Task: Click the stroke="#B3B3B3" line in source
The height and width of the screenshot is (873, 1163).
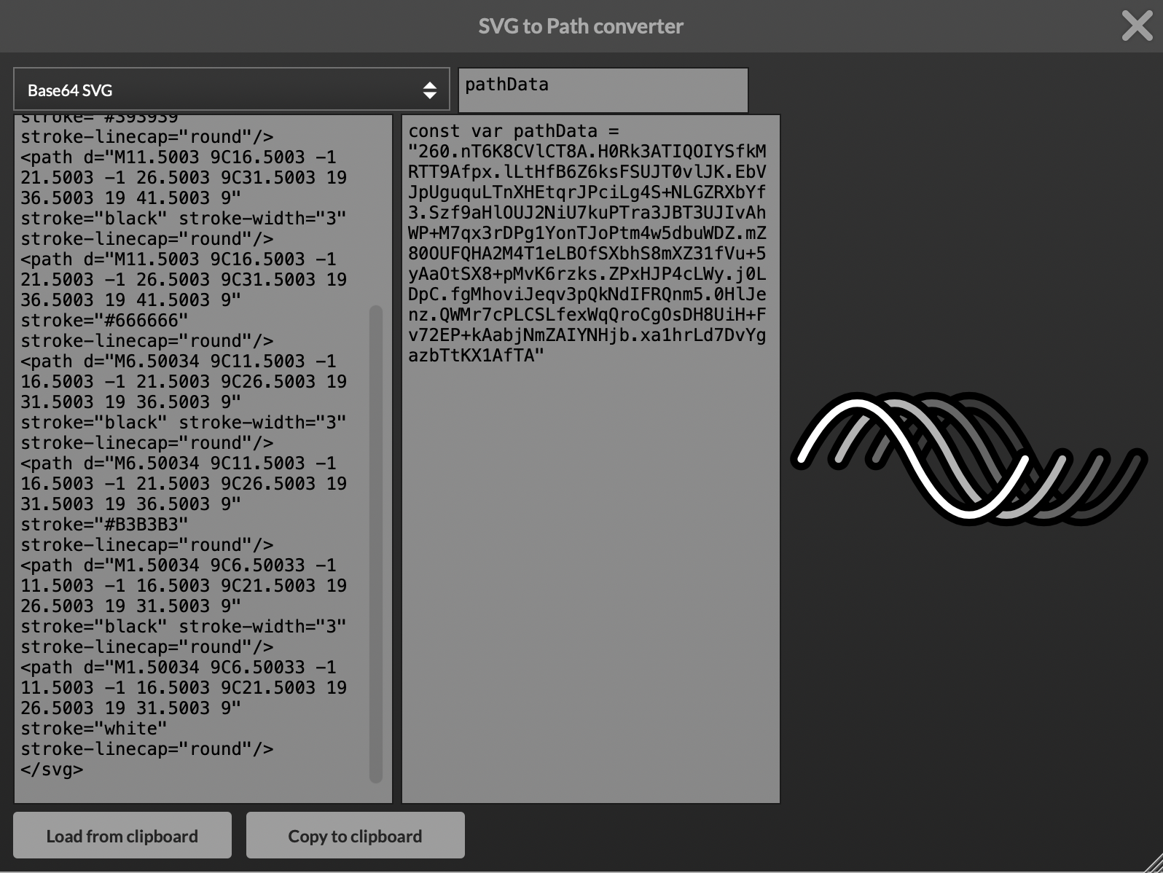Action: (104, 525)
